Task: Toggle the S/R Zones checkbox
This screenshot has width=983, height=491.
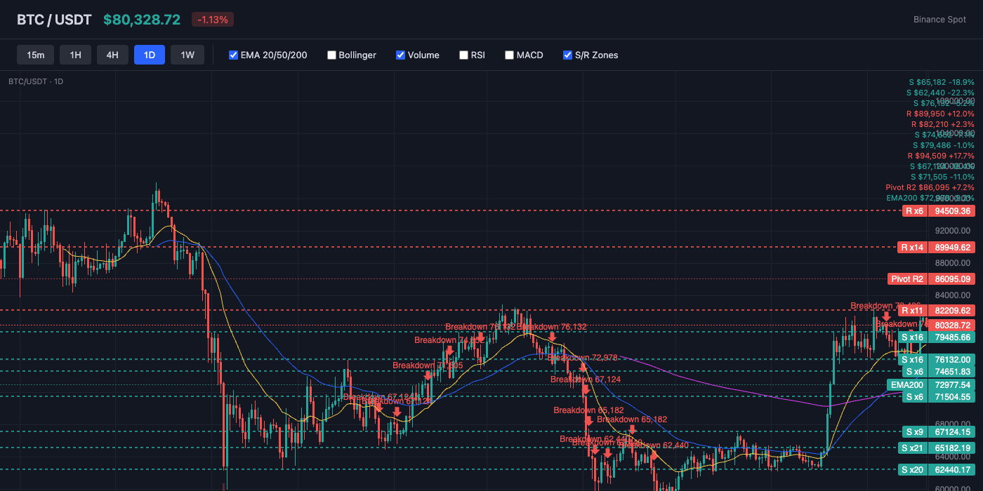Action: (567, 55)
